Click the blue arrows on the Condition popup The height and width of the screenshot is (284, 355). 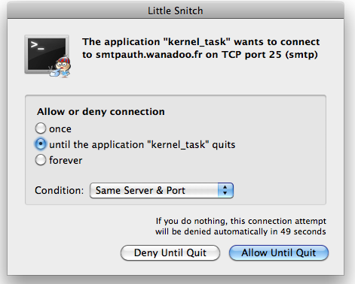[225, 190]
